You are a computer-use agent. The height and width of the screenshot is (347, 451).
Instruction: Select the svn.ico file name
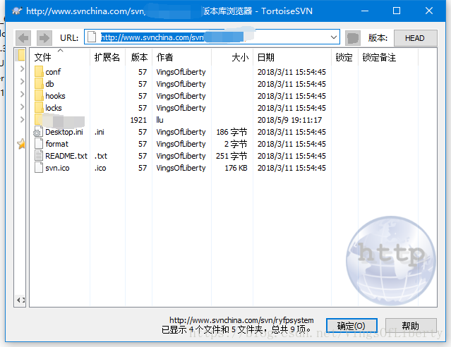pyautogui.click(x=57, y=168)
